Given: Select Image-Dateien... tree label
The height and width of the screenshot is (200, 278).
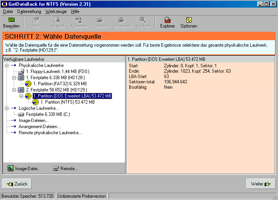Looking at the screenshot, I should pos(34,120).
